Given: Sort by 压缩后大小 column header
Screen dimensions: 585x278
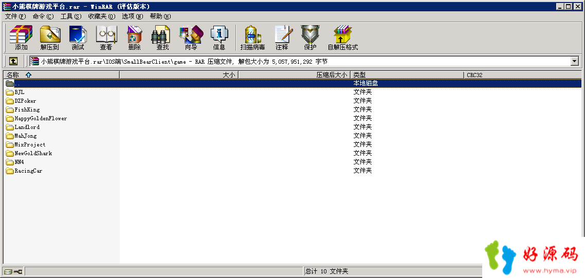Looking at the screenshot, I should (295, 75).
